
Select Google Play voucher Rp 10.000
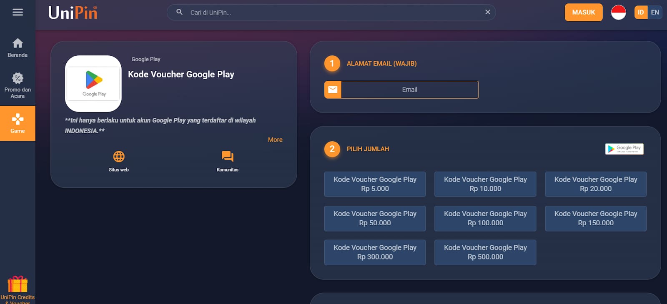click(485, 184)
